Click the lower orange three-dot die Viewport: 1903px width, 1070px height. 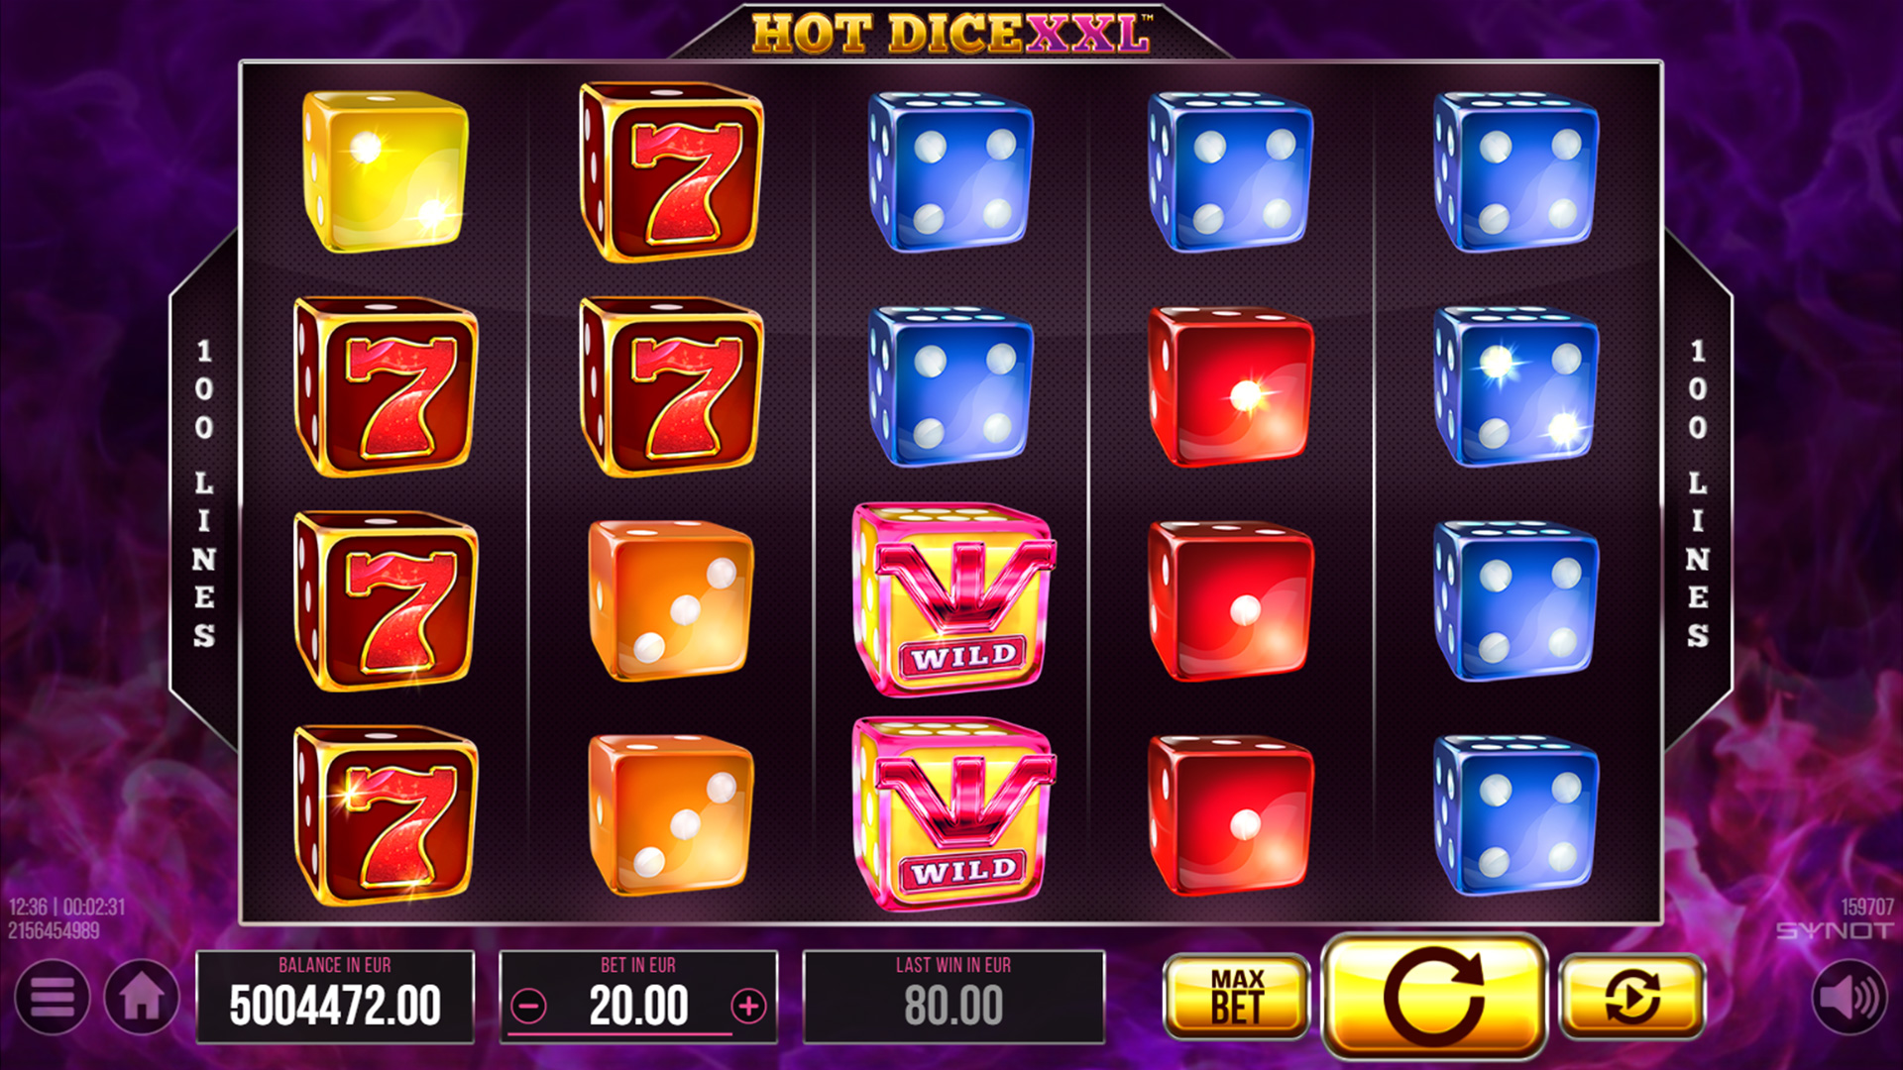[x=671, y=814]
